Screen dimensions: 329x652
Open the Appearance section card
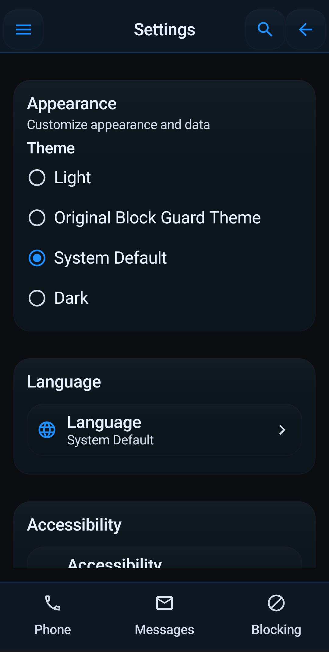coord(164,205)
